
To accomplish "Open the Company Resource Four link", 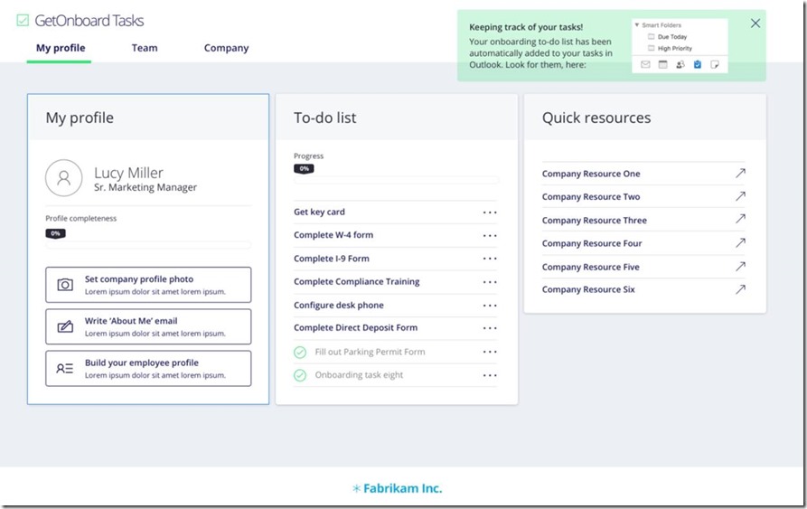I will pos(592,243).
